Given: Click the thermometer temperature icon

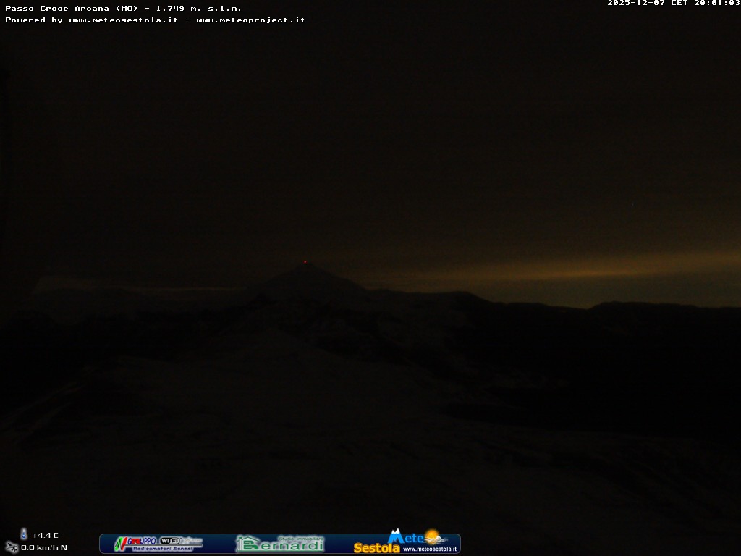Looking at the screenshot, I should coord(24,534).
